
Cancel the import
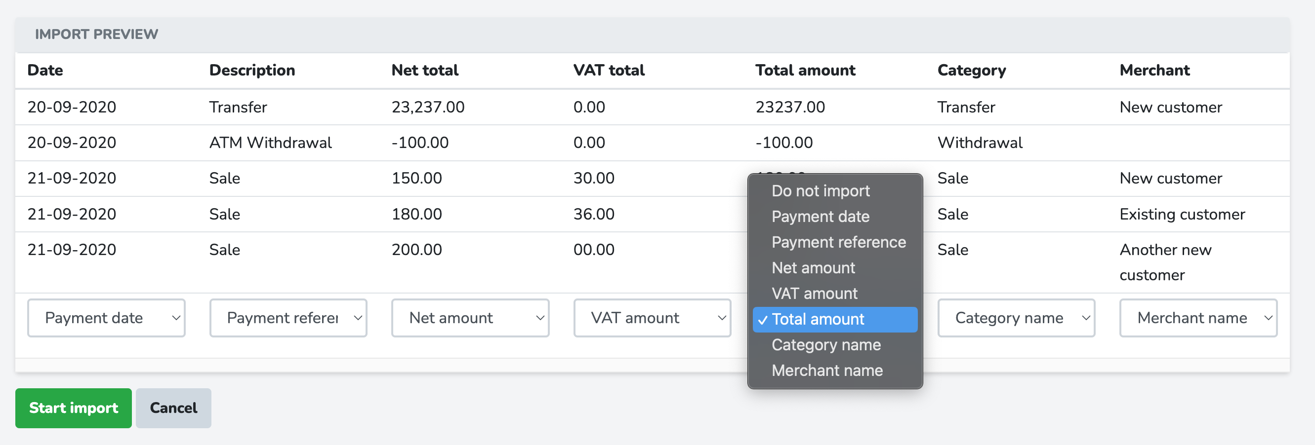click(173, 408)
